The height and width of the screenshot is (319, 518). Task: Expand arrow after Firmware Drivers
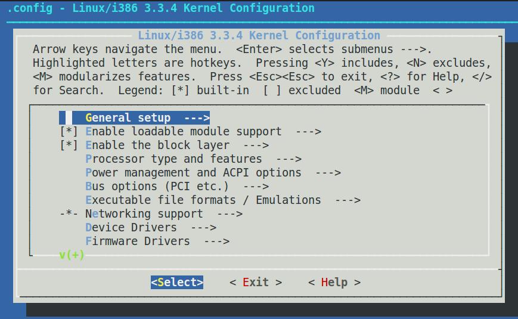tap(217, 241)
